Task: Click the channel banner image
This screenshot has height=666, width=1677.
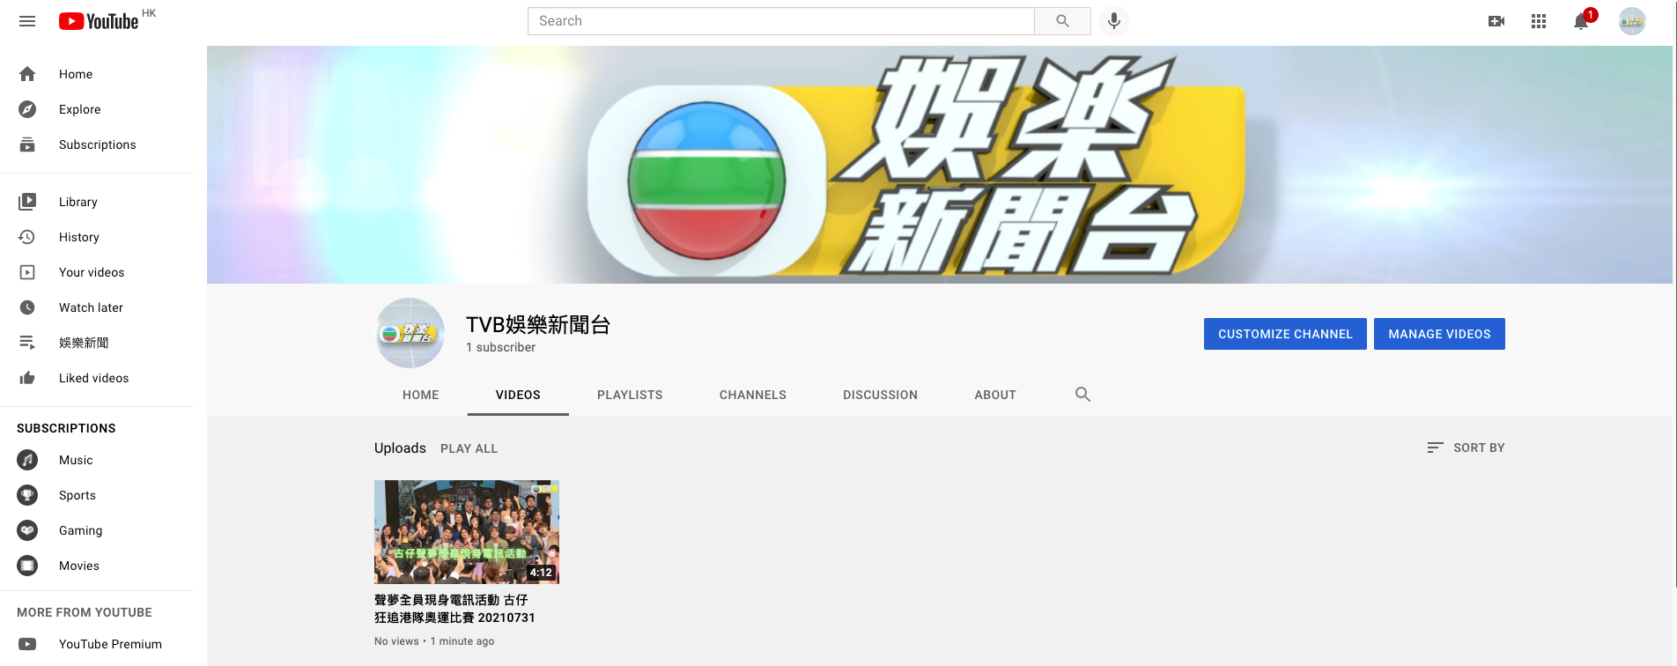Action: pyautogui.click(x=940, y=165)
